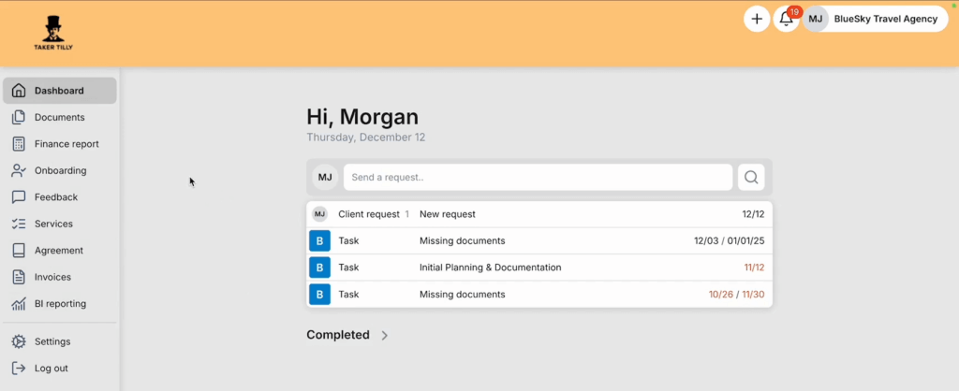Open BlueSky Travel Agency account menu
This screenshot has width=959, height=391.
875,19
